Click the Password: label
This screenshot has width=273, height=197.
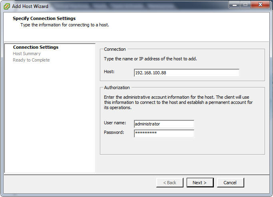click(114, 132)
